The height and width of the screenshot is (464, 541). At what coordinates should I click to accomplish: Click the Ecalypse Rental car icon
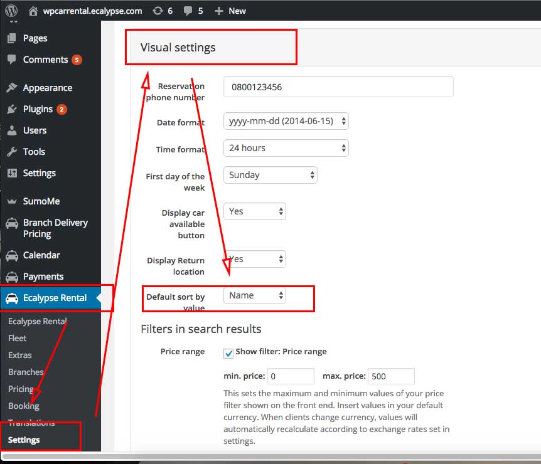12,298
